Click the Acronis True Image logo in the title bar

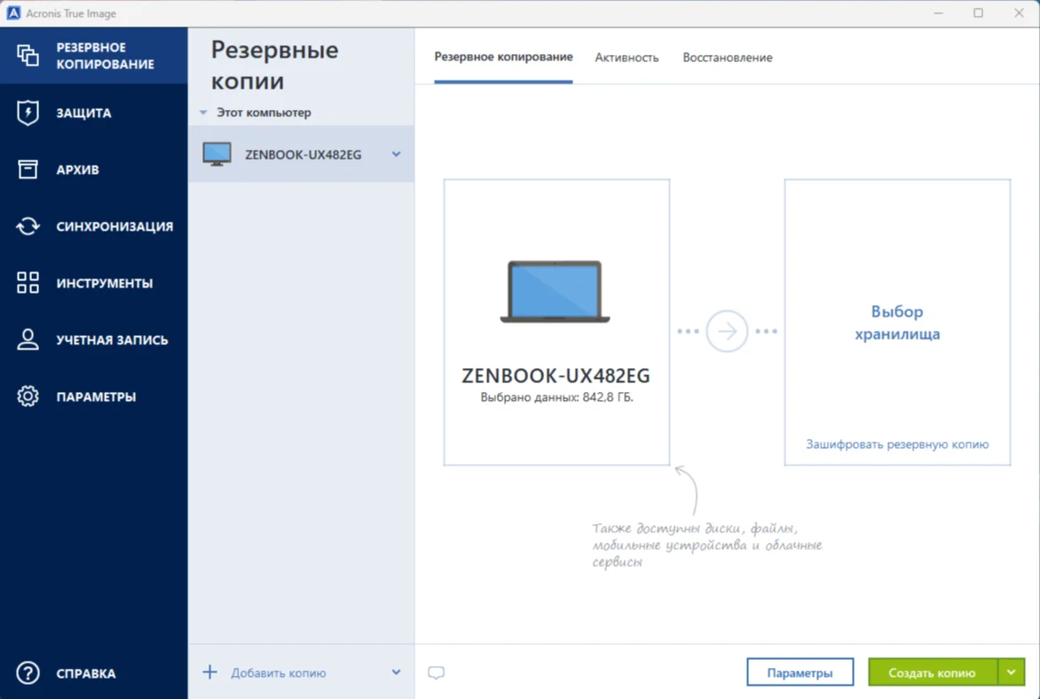tap(13, 13)
